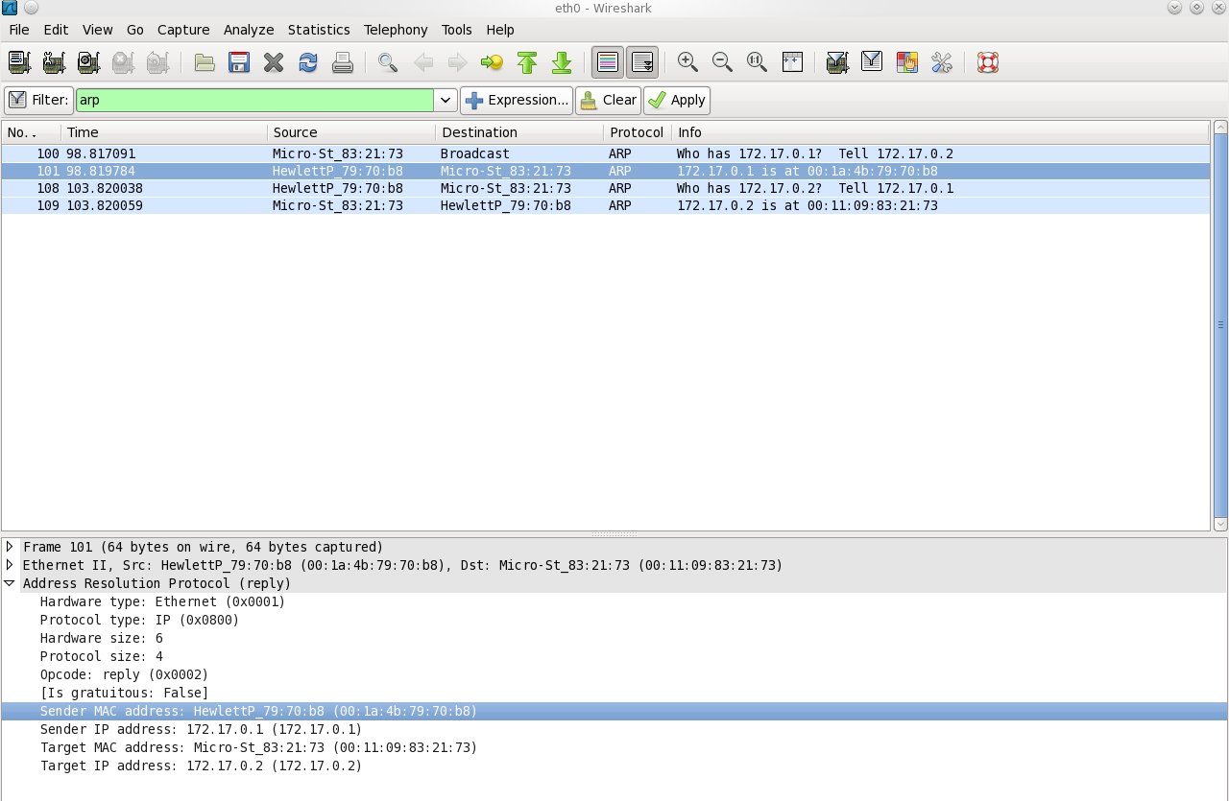Toggle packet list colorization
This screenshot has height=801, width=1229.
[607, 63]
